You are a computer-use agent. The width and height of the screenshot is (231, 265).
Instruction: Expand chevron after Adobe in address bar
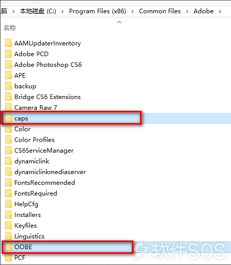tap(220, 11)
